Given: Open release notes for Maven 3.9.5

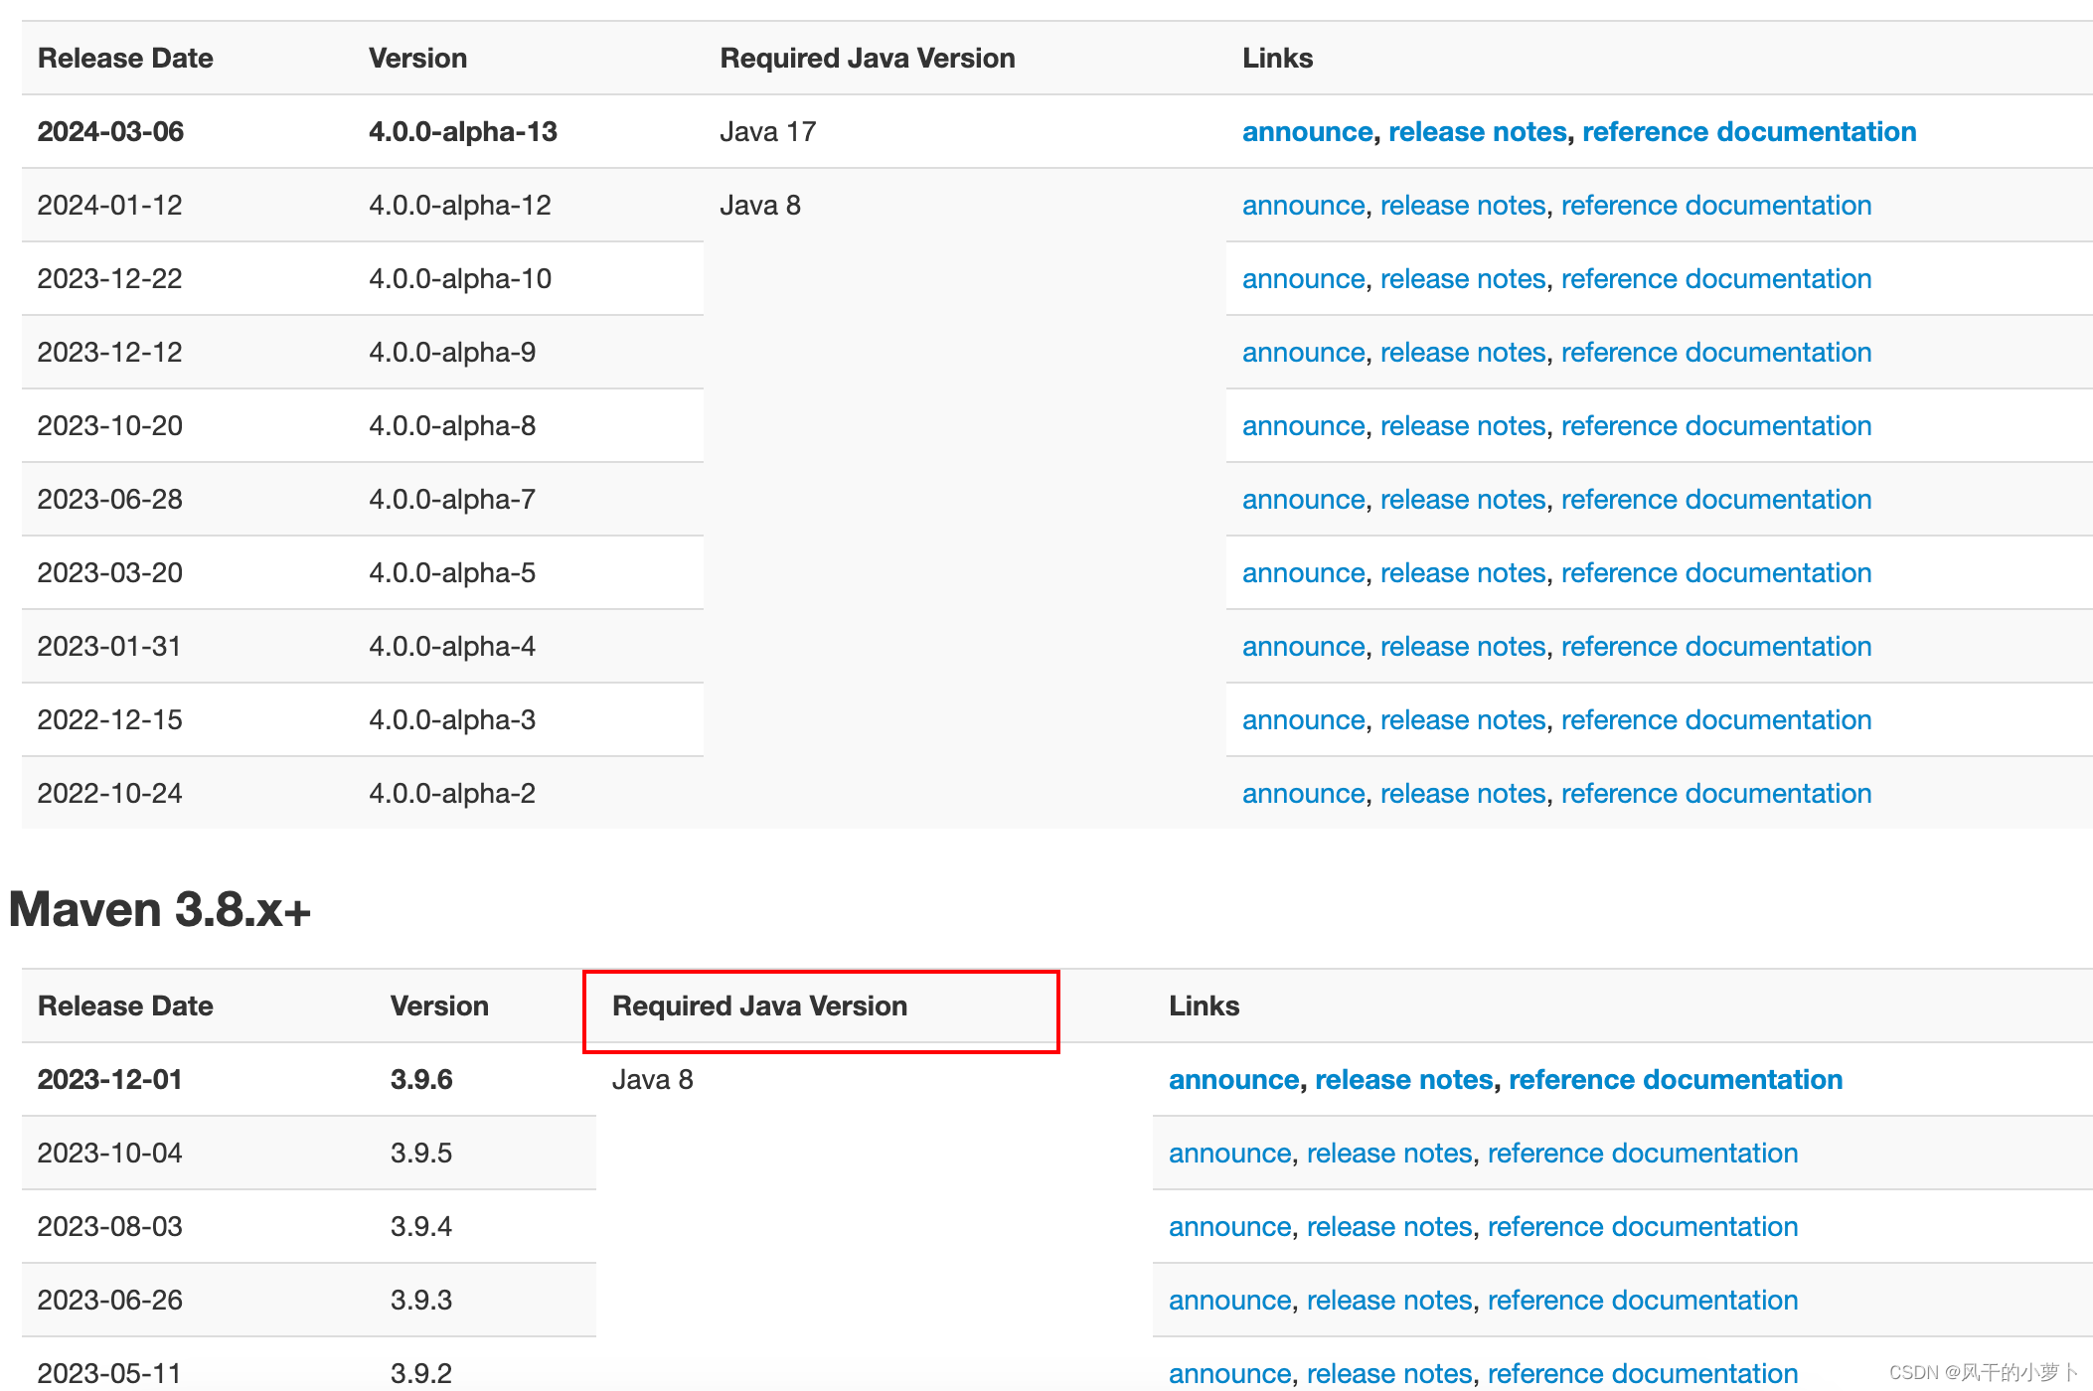Looking at the screenshot, I should click(x=1389, y=1153).
